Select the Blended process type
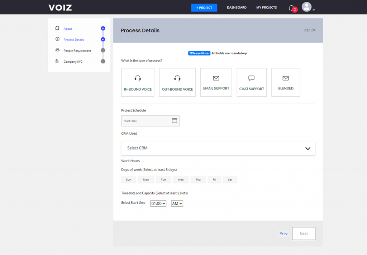This screenshot has width=367, height=255. pyautogui.click(x=286, y=82)
